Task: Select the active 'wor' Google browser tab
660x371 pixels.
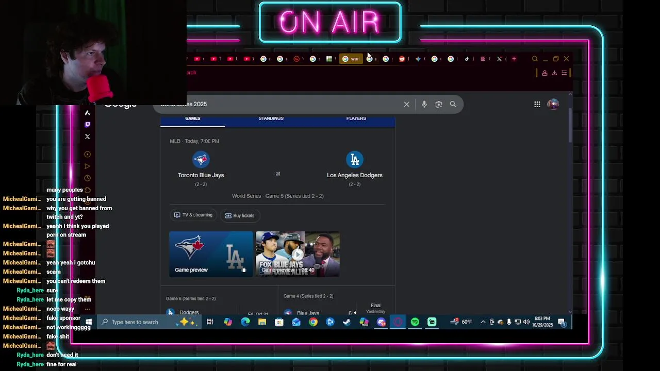Action: (351, 59)
